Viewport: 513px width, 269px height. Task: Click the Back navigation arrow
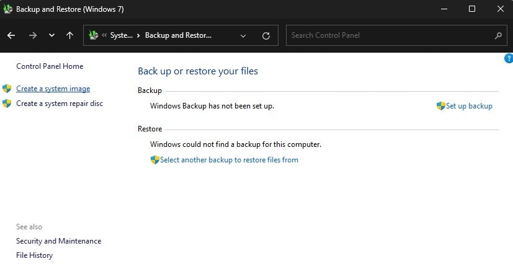(11, 35)
